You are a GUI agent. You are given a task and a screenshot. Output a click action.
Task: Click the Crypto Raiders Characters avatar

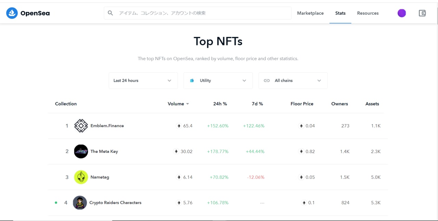80,203
